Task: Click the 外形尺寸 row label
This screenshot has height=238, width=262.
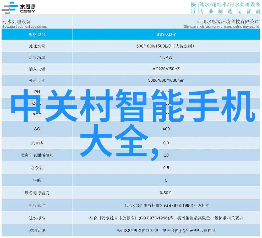Action: point(37,81)
